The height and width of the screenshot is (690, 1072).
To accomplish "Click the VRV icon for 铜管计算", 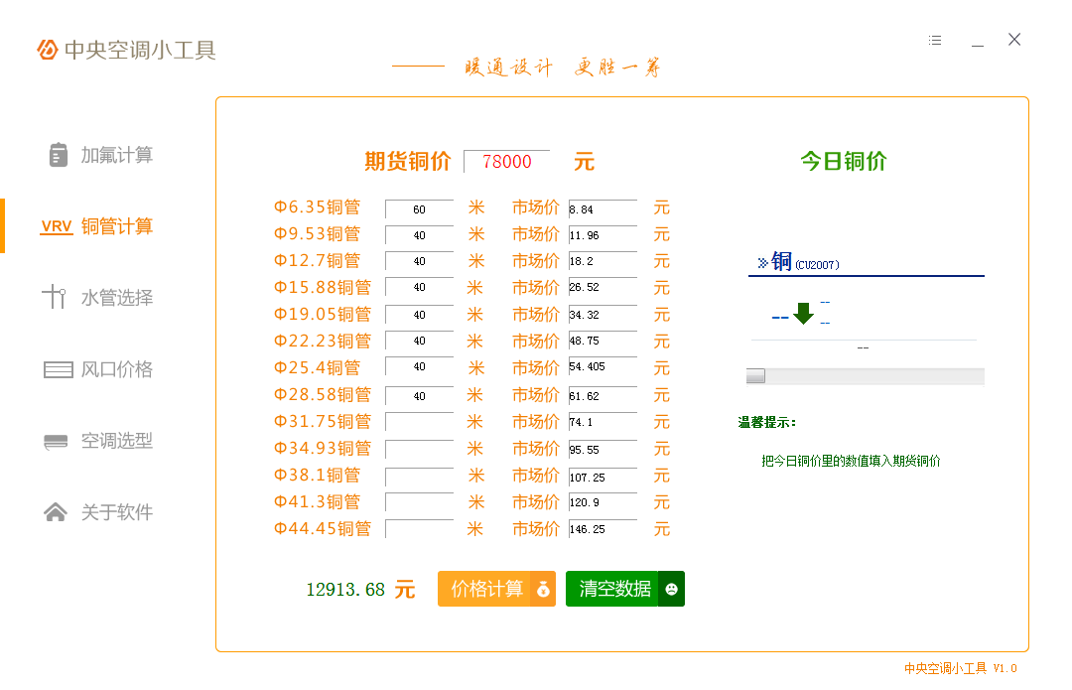I will [x=57, y=226].
